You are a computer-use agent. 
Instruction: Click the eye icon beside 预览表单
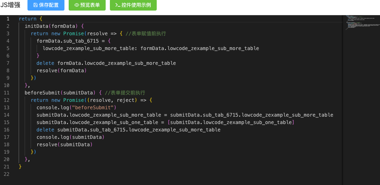tap(76, 5)
